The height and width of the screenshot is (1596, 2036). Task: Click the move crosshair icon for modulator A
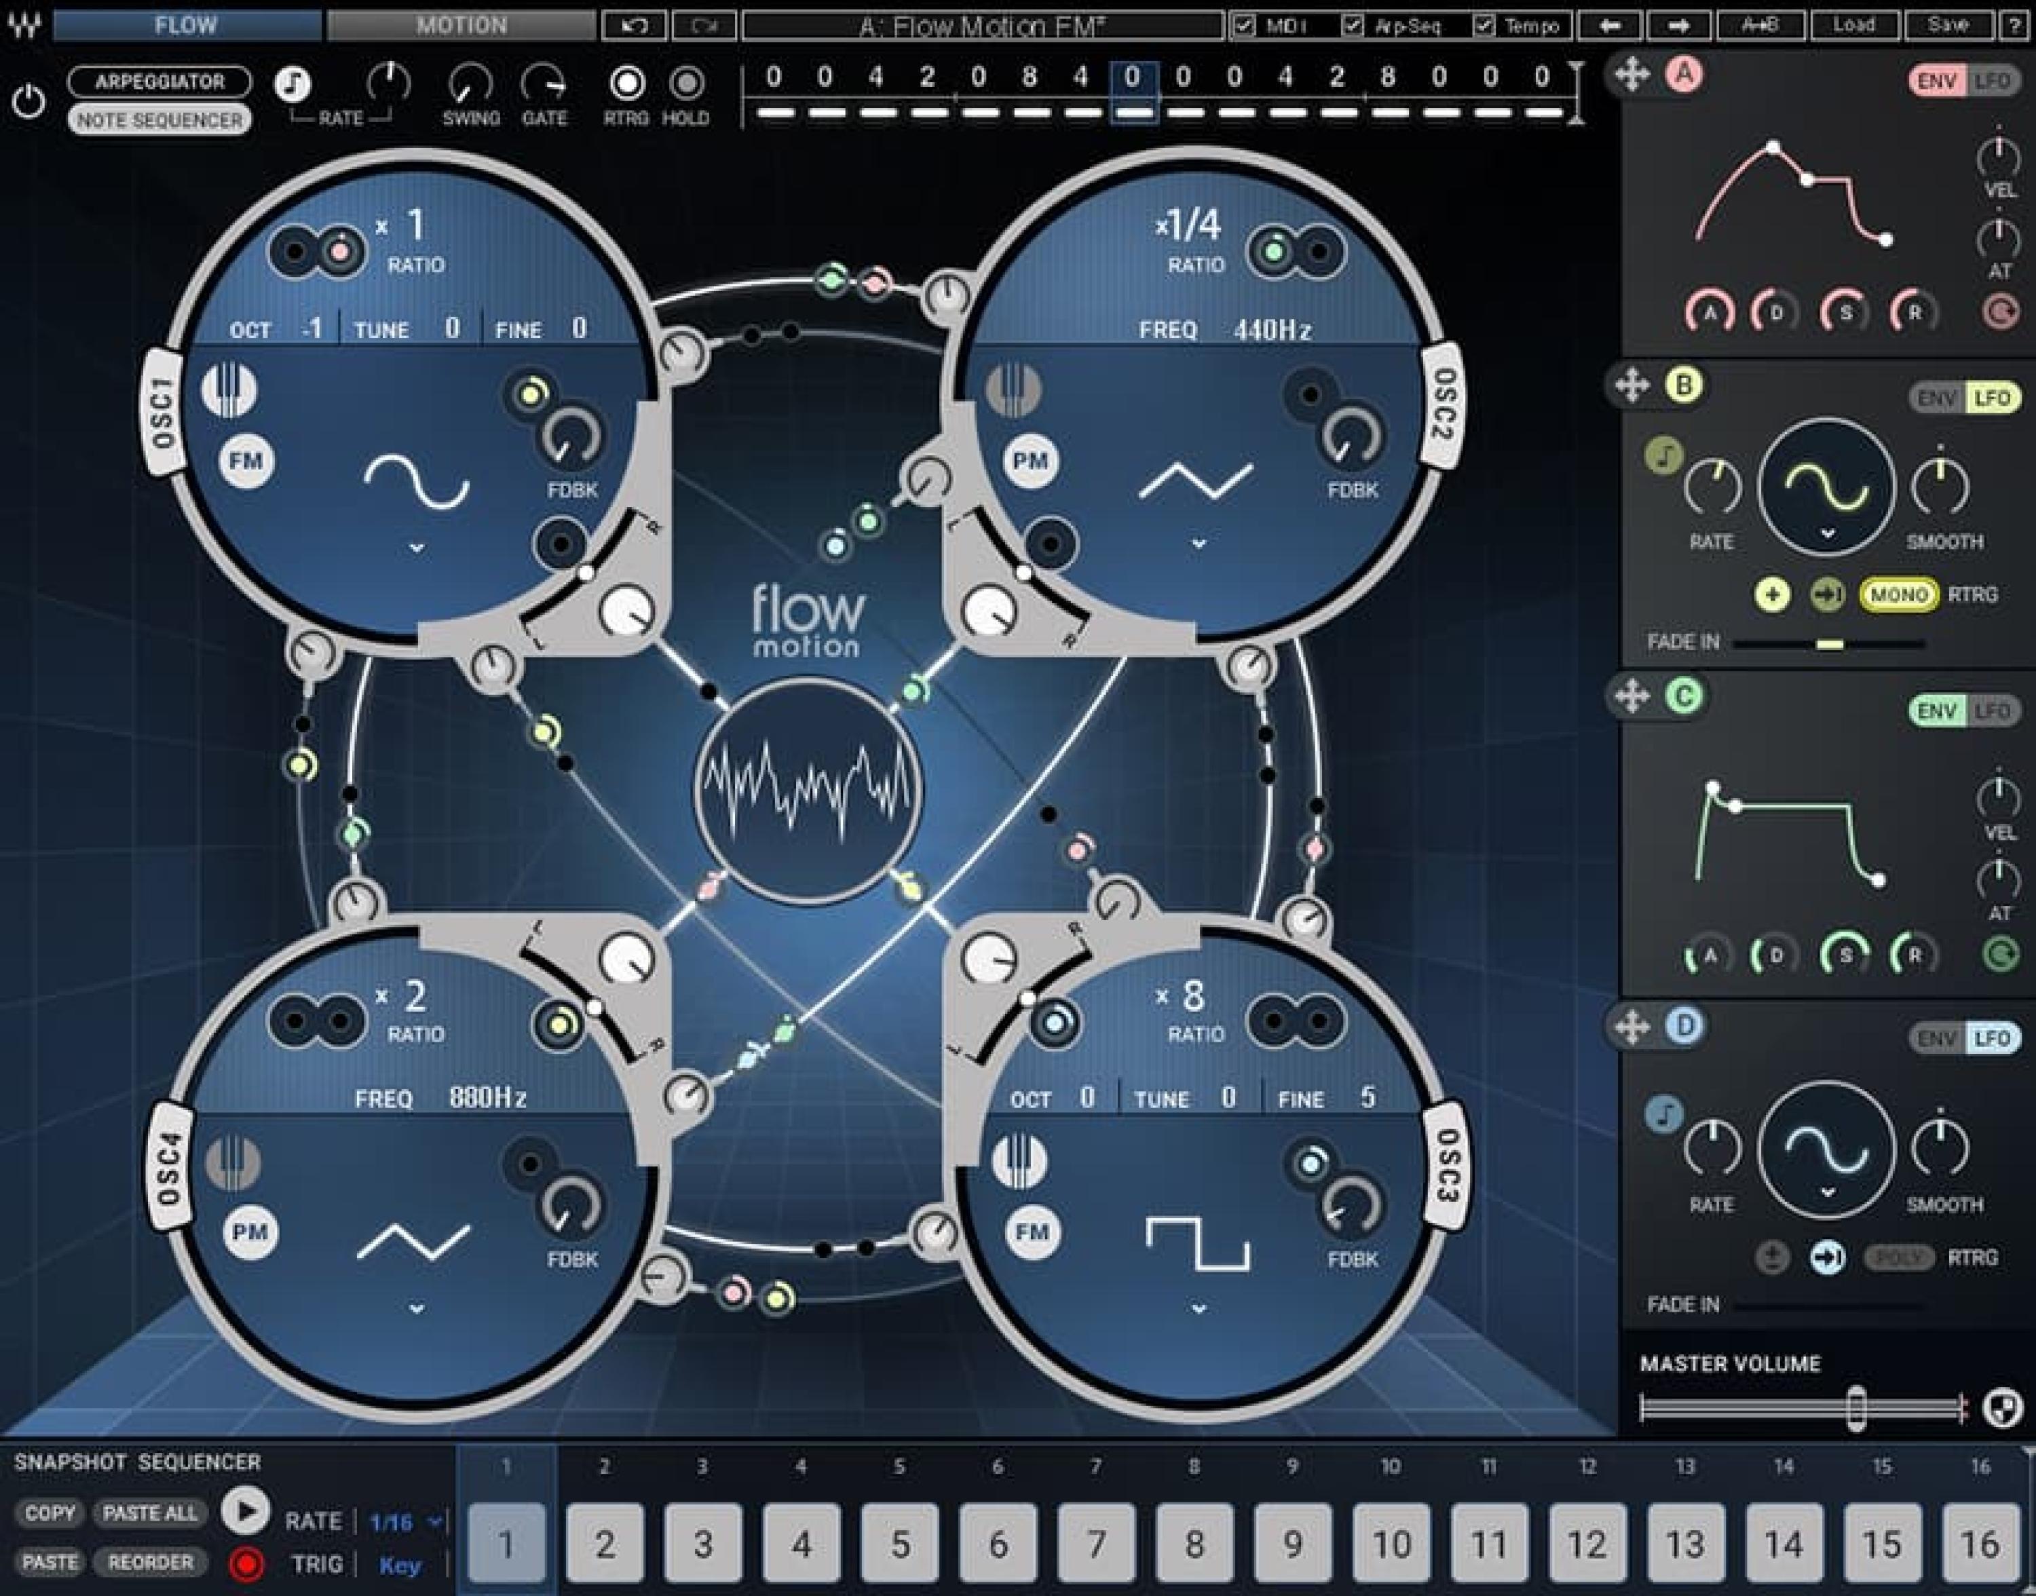coord(1634,77)
